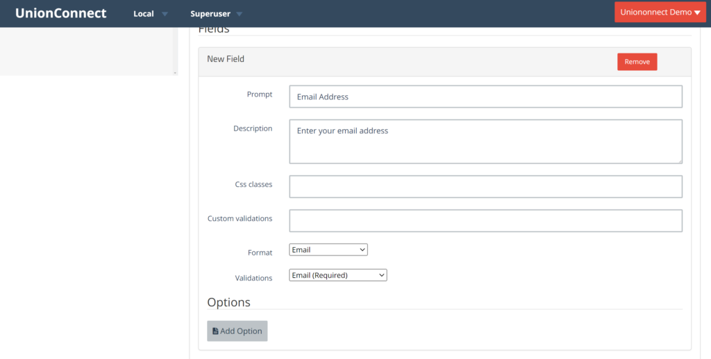Click into the Description text area

tap(485, 142)
